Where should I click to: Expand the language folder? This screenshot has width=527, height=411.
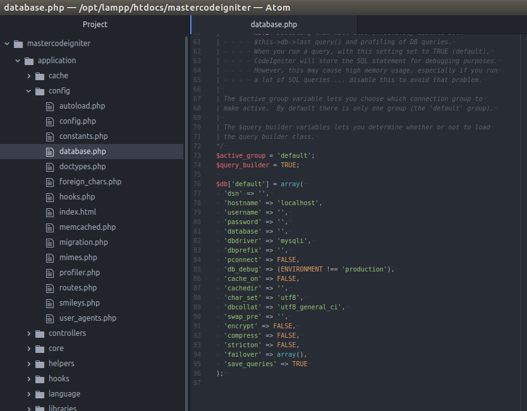point(28,393)
